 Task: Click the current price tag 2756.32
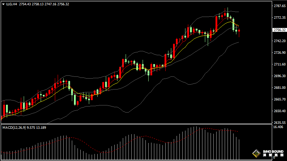pyautogui.click(x=280, y=30)
